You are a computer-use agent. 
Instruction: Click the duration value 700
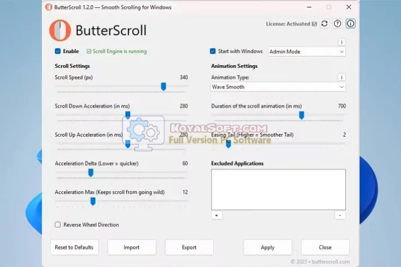(342, 106)
